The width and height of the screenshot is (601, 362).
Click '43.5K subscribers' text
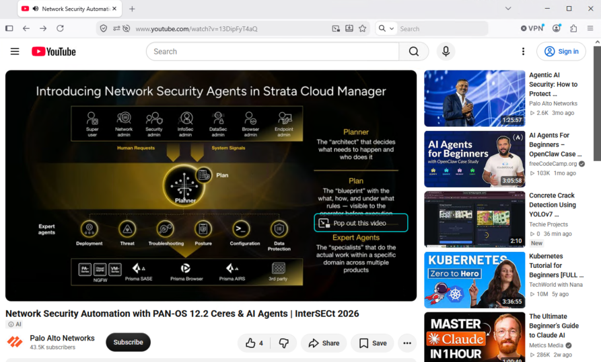(x=52, y=347)
